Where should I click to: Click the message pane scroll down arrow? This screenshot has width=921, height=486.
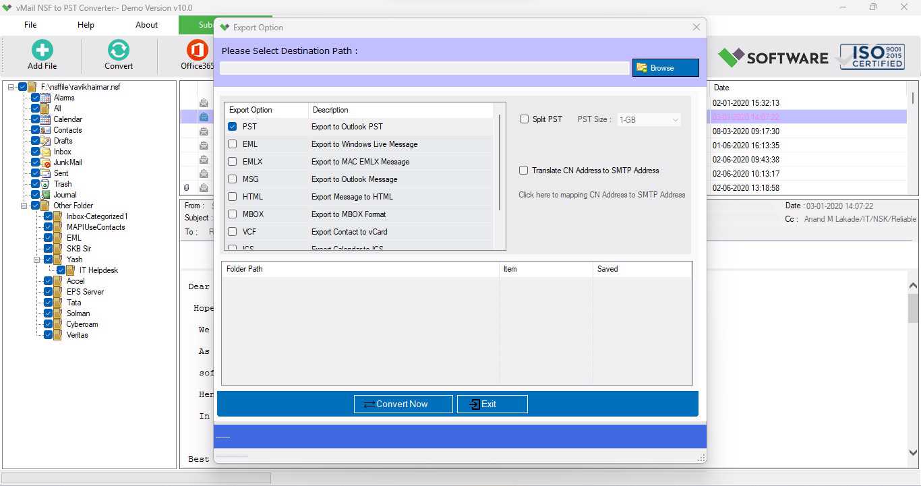coord(914,453)
